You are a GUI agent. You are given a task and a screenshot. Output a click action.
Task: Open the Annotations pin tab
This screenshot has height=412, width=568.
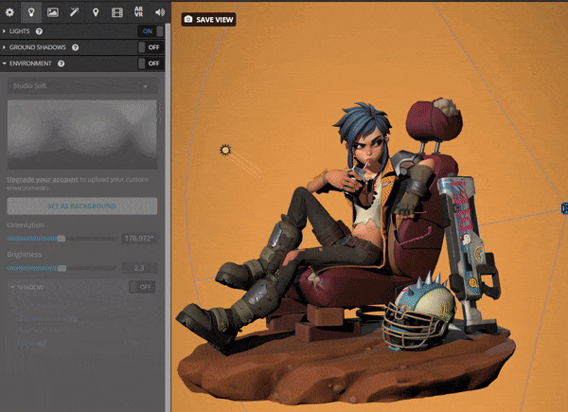pyautogui.click(x=96, y=12)
